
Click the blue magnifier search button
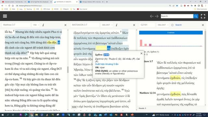click(x=196, y=16)
